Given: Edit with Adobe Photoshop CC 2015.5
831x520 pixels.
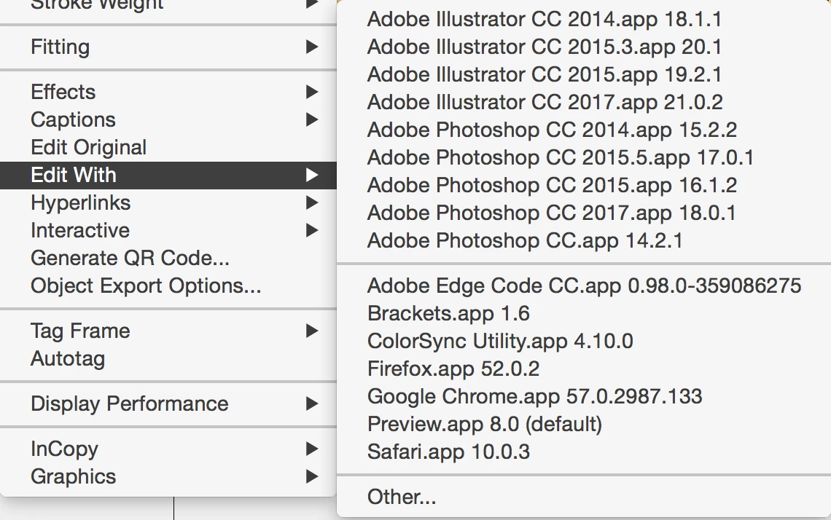Looking at the screenshot, I should [561, 157].
